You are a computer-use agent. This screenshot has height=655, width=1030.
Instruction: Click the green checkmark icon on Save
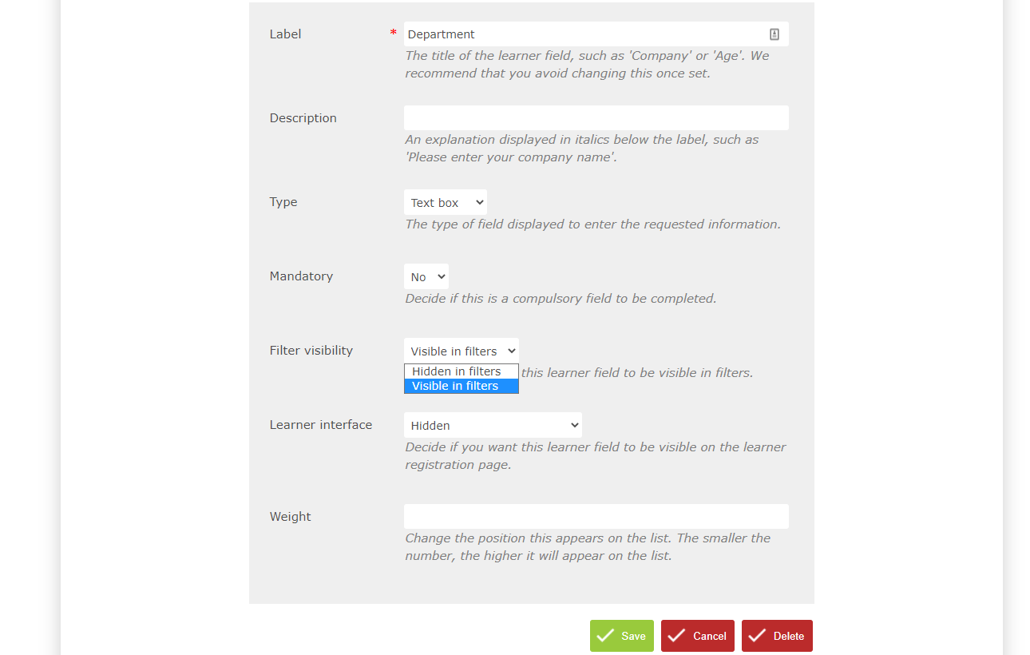[604, 635]
